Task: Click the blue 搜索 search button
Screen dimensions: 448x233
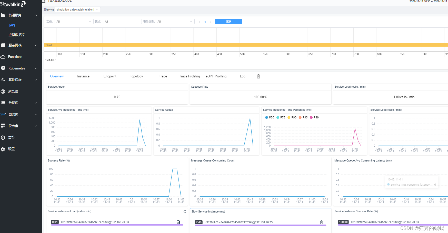Action: click(x=228, y=21)
